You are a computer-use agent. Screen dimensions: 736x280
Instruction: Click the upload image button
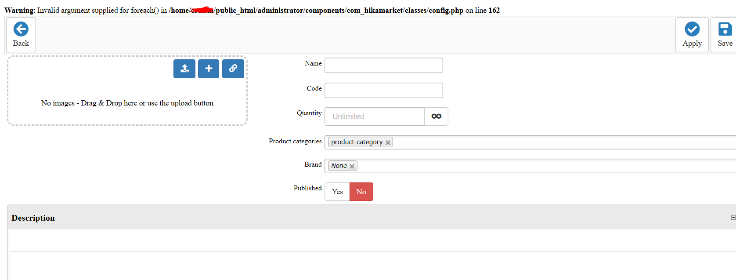pyautogui.click(x=184, y=69)
